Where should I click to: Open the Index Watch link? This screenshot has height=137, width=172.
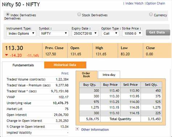pyautogui.click(x=134, y=3)
